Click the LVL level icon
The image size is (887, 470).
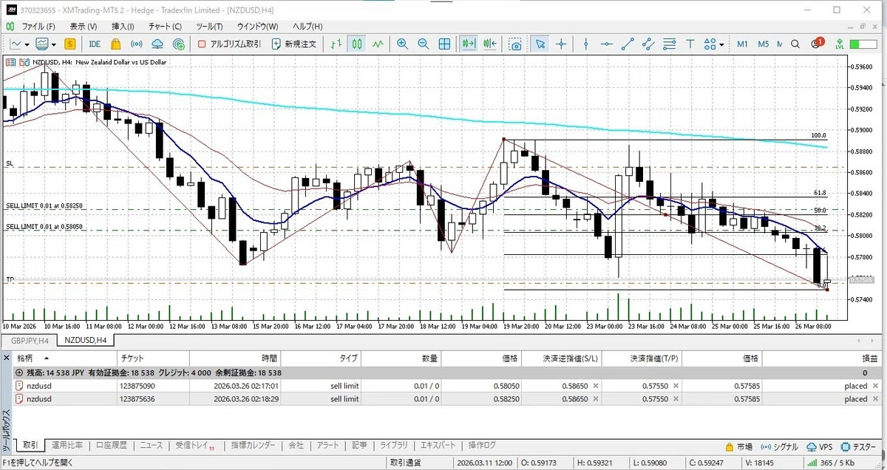tap(840, 44)
